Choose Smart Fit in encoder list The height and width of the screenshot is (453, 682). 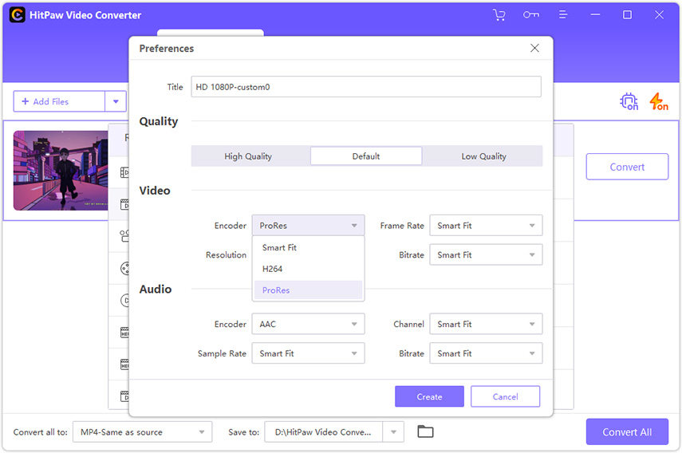coord(308,247)
